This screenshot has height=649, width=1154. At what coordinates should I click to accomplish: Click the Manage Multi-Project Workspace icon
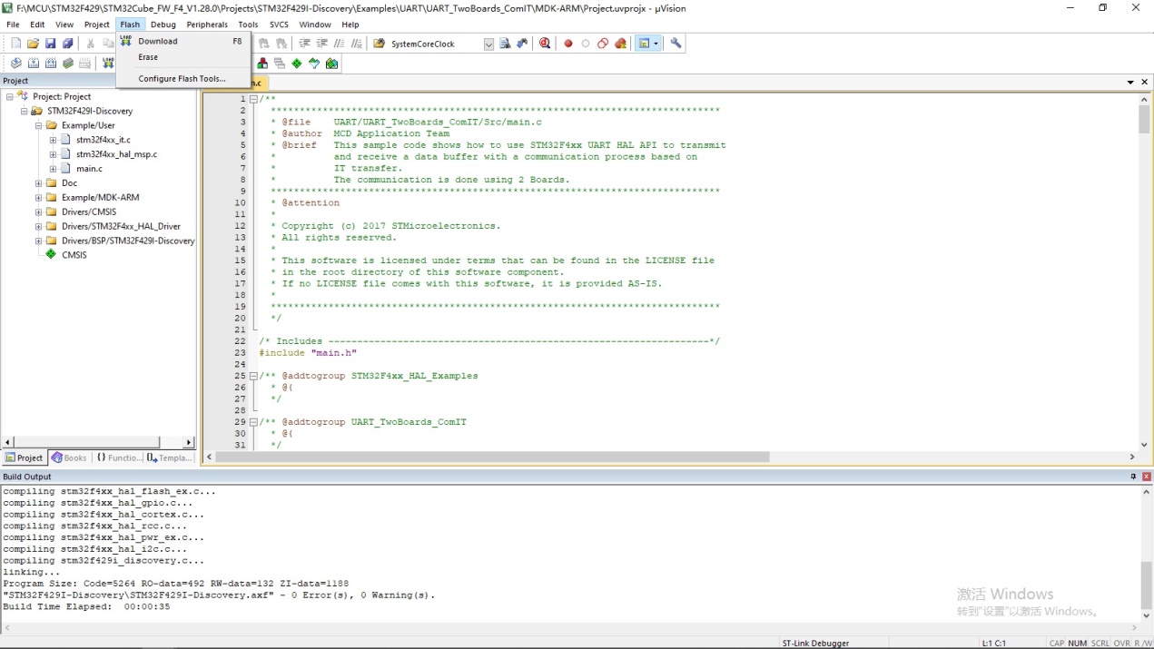click(x=280, y=64)
